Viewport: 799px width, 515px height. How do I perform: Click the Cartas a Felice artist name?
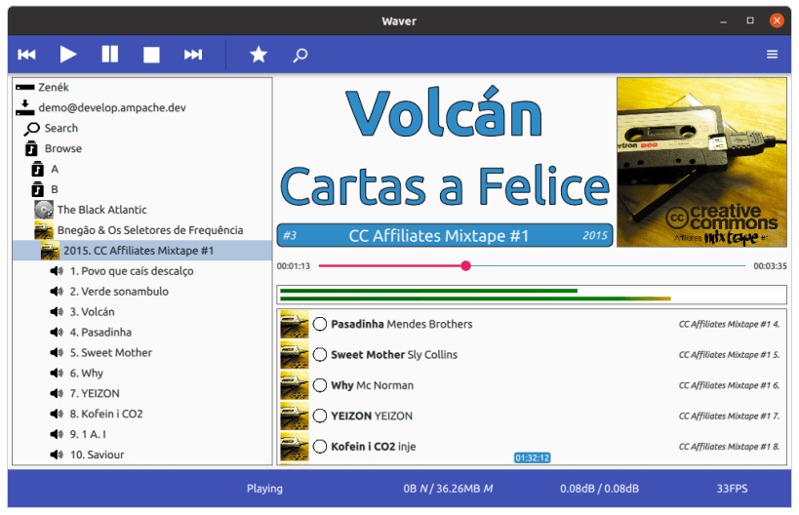(x=445, y=185)
